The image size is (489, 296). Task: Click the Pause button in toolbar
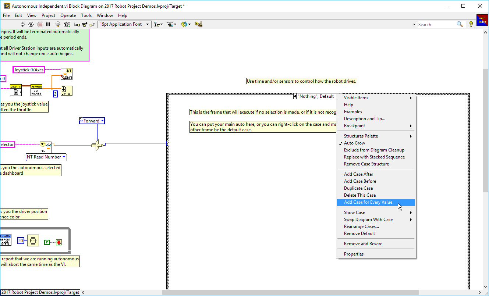tap(48, 24)
